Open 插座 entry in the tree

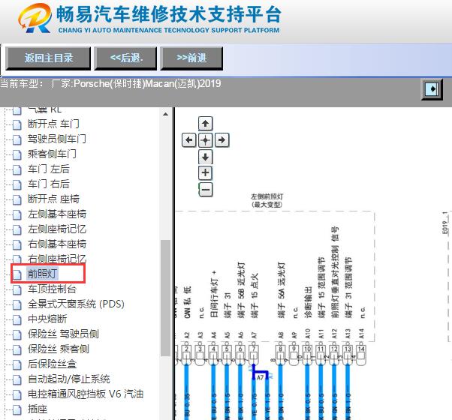tap(38, 409)
